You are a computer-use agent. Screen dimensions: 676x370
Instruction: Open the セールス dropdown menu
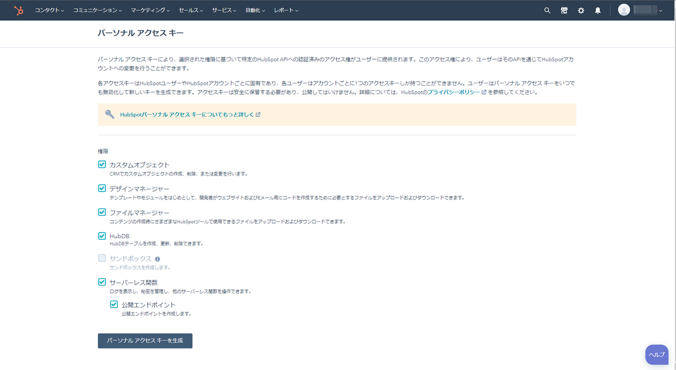tap(192, 10)
